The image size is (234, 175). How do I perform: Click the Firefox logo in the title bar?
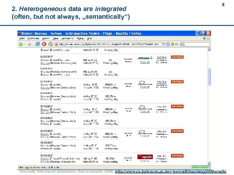[19, 33]
